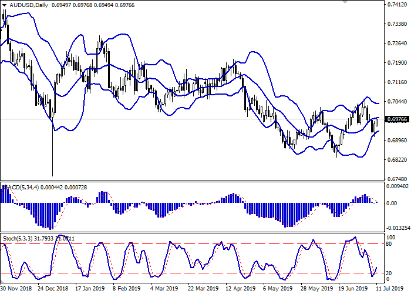This screenshot has height=294, width=411.
Task: Click the 0.71900 price scale label
Action: click(x=397, y=63)
